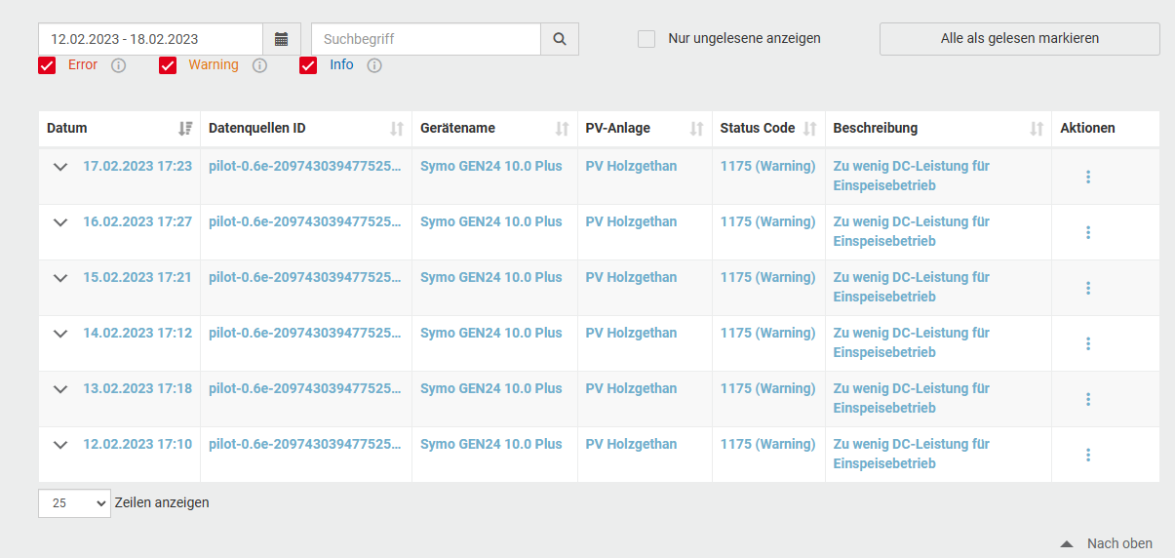
Task: Open three-dot actions for 12.02.2023 17:10 entry
Action: 1088,455
